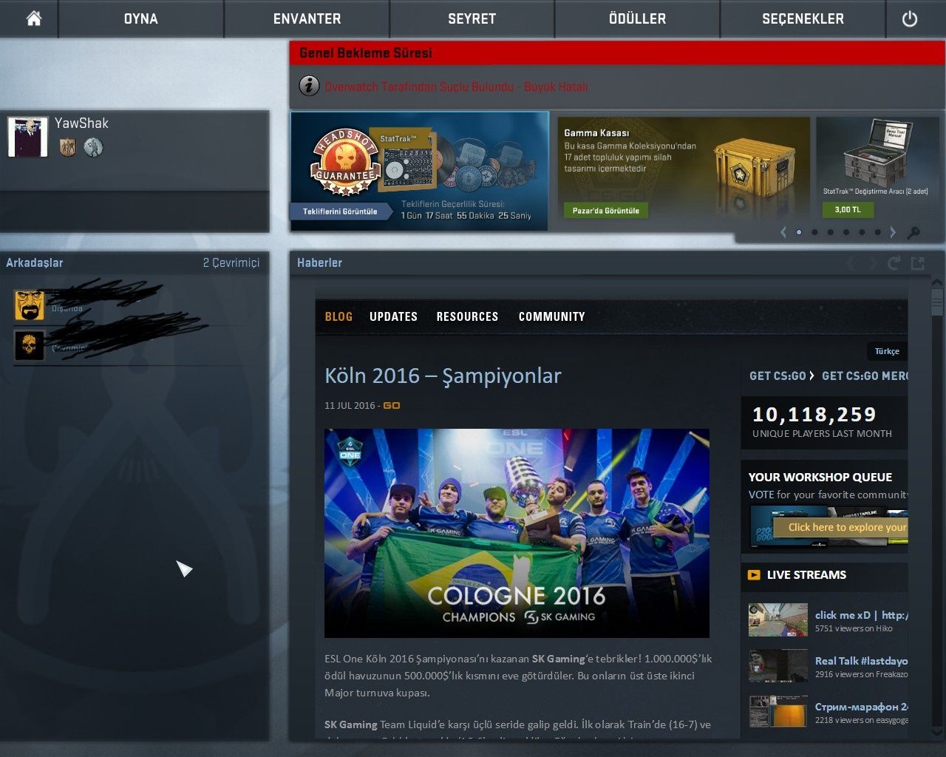The height and width of the screenshot is (757, 946).
Task: Click the orange GO tag under the title
Action: point(392,406)
